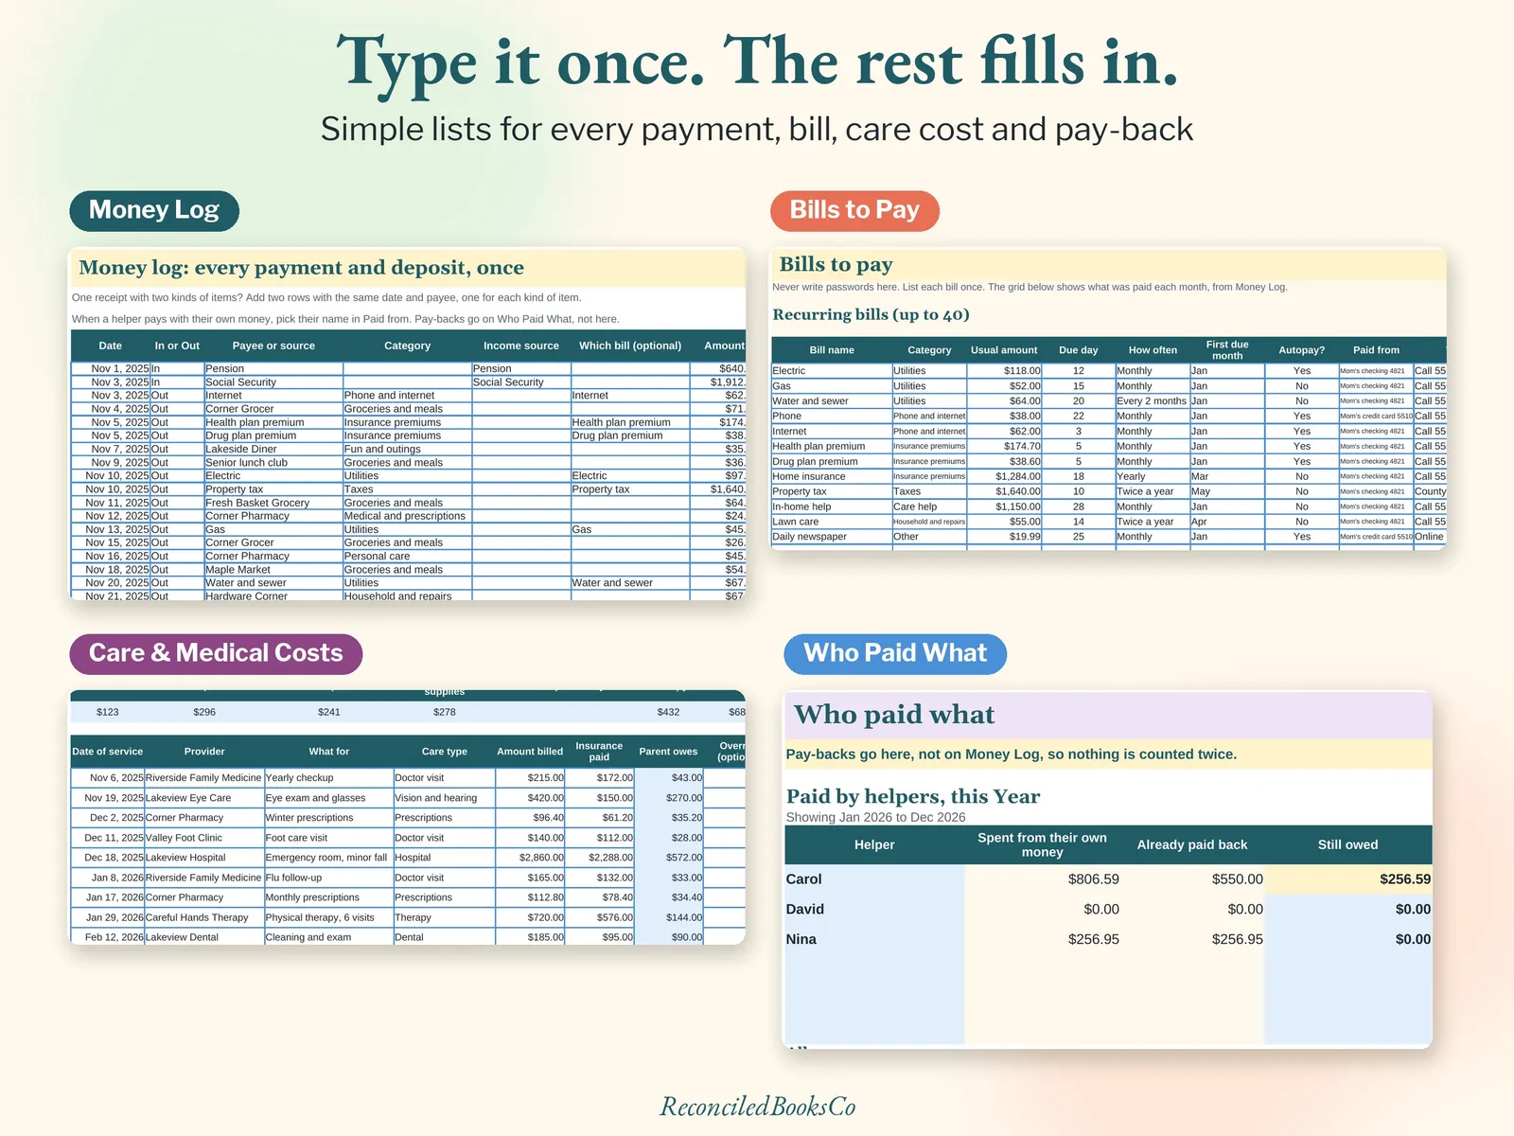Click the "Fun and outings" category cell
This screenshot has height=1136, width=1514.
407,450
